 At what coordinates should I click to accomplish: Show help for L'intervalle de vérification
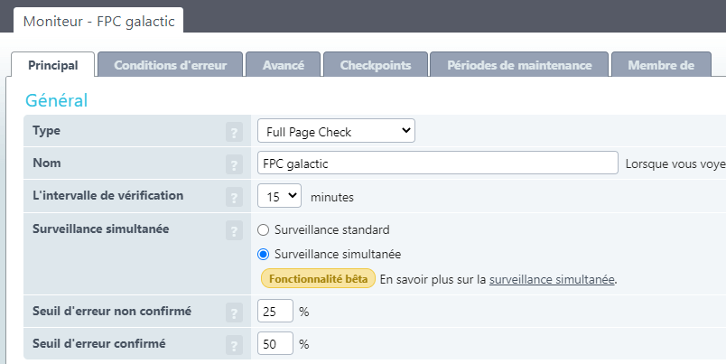[234, 197]
